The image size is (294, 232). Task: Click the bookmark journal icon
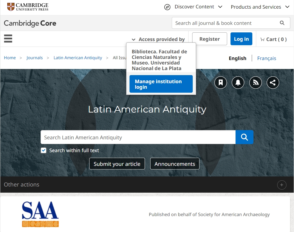tap(220, 83)
